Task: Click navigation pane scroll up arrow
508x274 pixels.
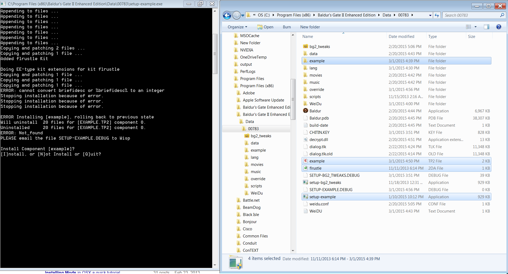Action: [x=293, y=35]
